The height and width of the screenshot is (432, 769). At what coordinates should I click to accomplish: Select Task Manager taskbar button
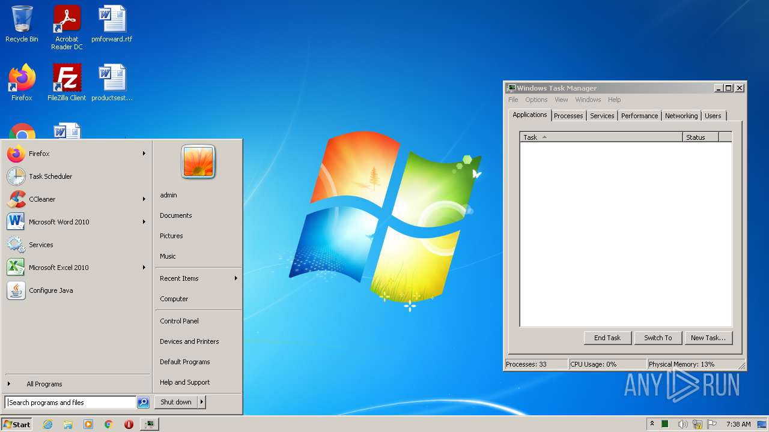[x=149, y=424]
